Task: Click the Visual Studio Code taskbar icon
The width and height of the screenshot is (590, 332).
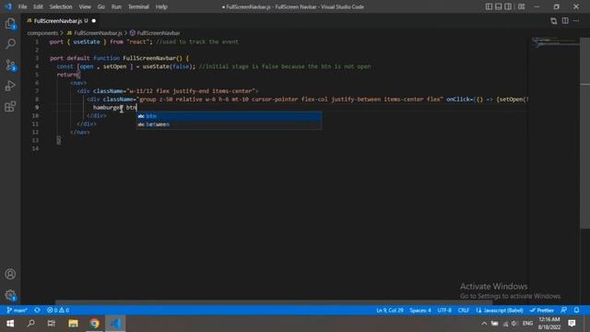Action: click(115, 324)
